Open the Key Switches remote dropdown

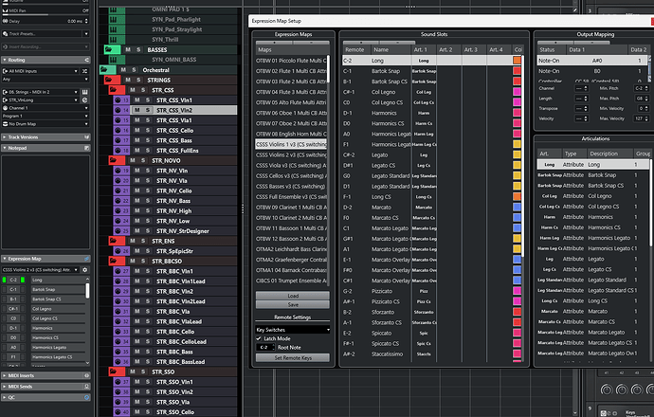pyautogui.click(x=292, y=330)
